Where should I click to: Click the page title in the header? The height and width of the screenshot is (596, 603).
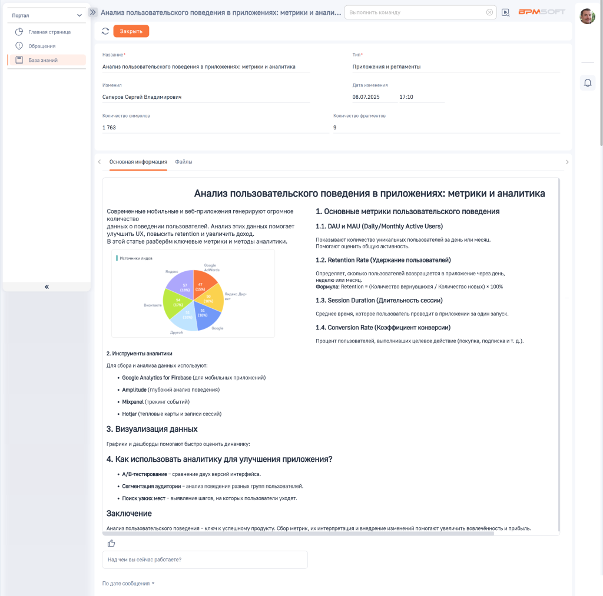221,13
